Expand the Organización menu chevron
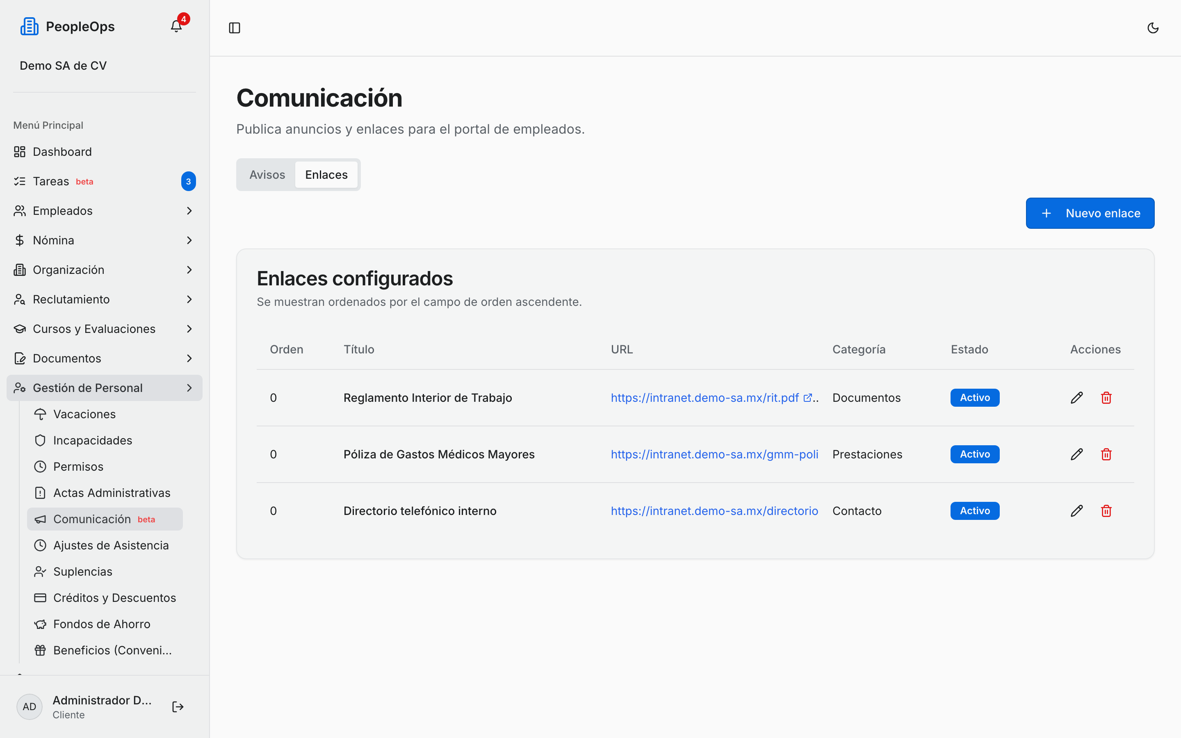 point(189,270)
